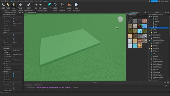Open the Manage Plugins tool

click(x=3, y=6)
